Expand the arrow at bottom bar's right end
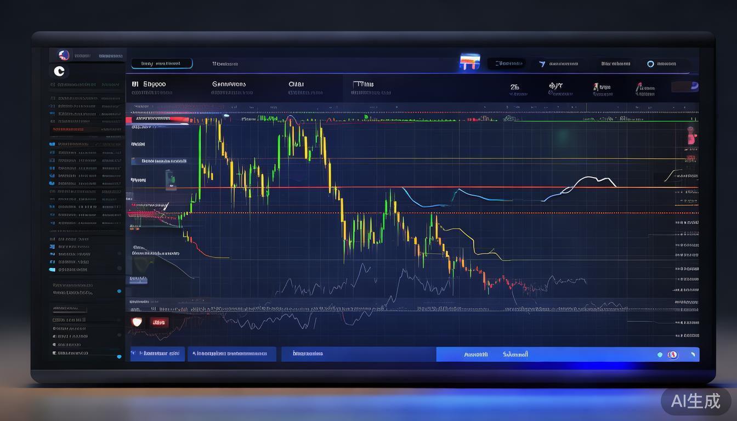 (x=693, y=355)
